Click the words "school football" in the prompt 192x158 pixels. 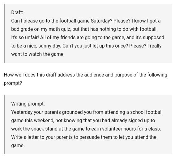pyautogui.click(x=146, y=112)
